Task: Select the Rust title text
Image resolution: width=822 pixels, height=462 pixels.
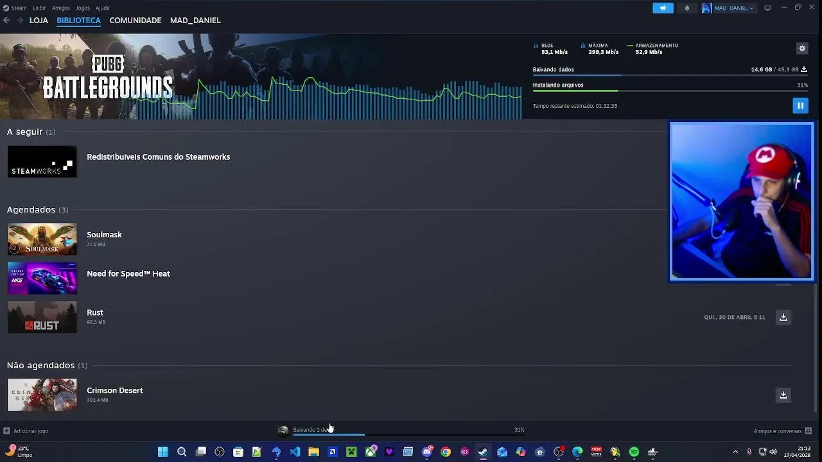Action: pos(95,312)
